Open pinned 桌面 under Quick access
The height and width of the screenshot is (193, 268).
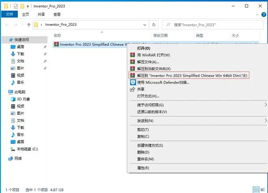point(21,47)
